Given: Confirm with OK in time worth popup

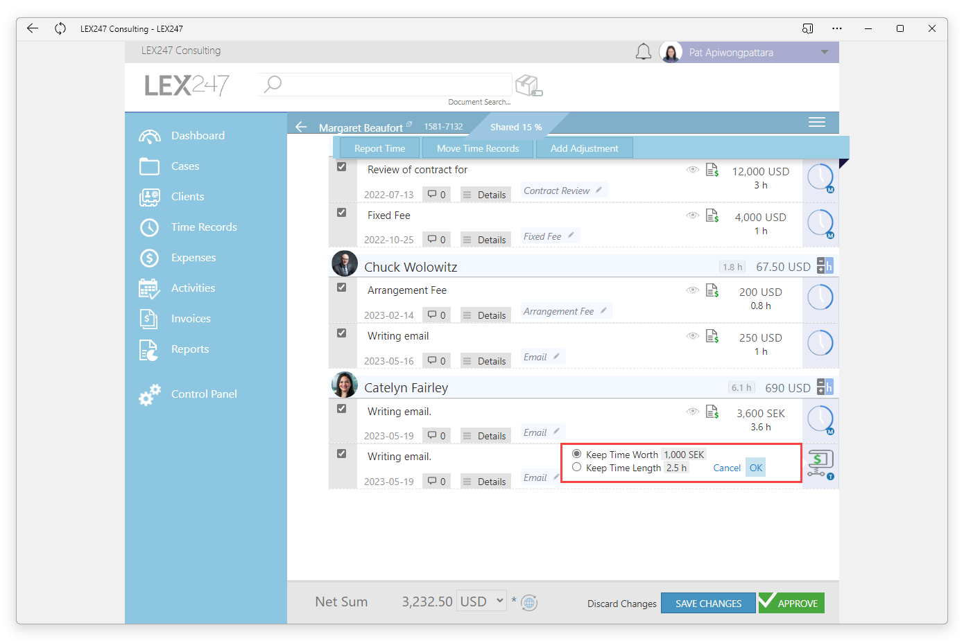Looking at the screenshot, I should click(756, 468).
